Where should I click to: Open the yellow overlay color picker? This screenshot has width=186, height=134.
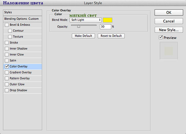108,20
